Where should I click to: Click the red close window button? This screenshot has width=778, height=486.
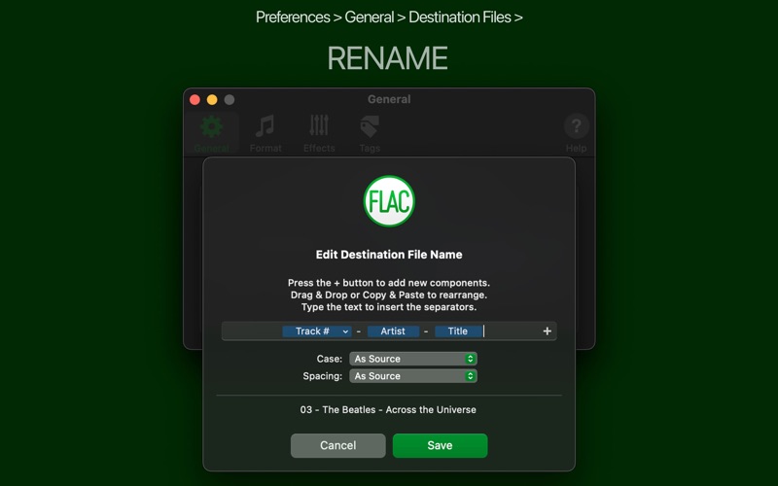tap(195, 100)
